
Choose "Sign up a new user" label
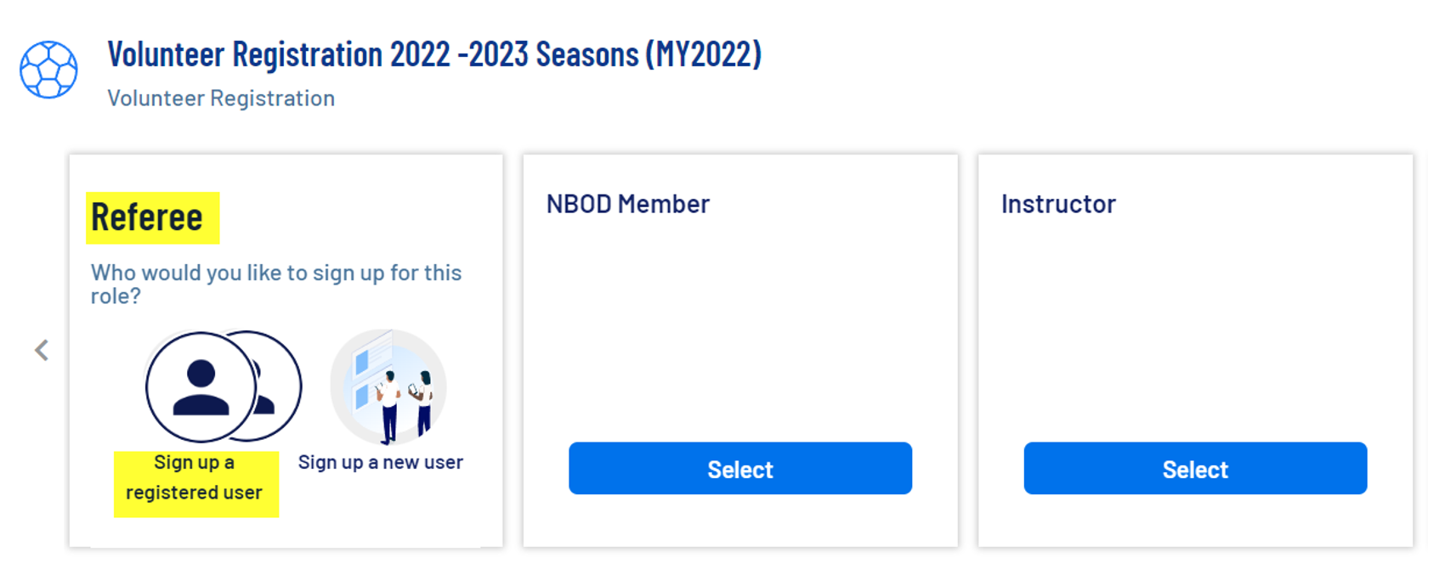tap(380, 463)
